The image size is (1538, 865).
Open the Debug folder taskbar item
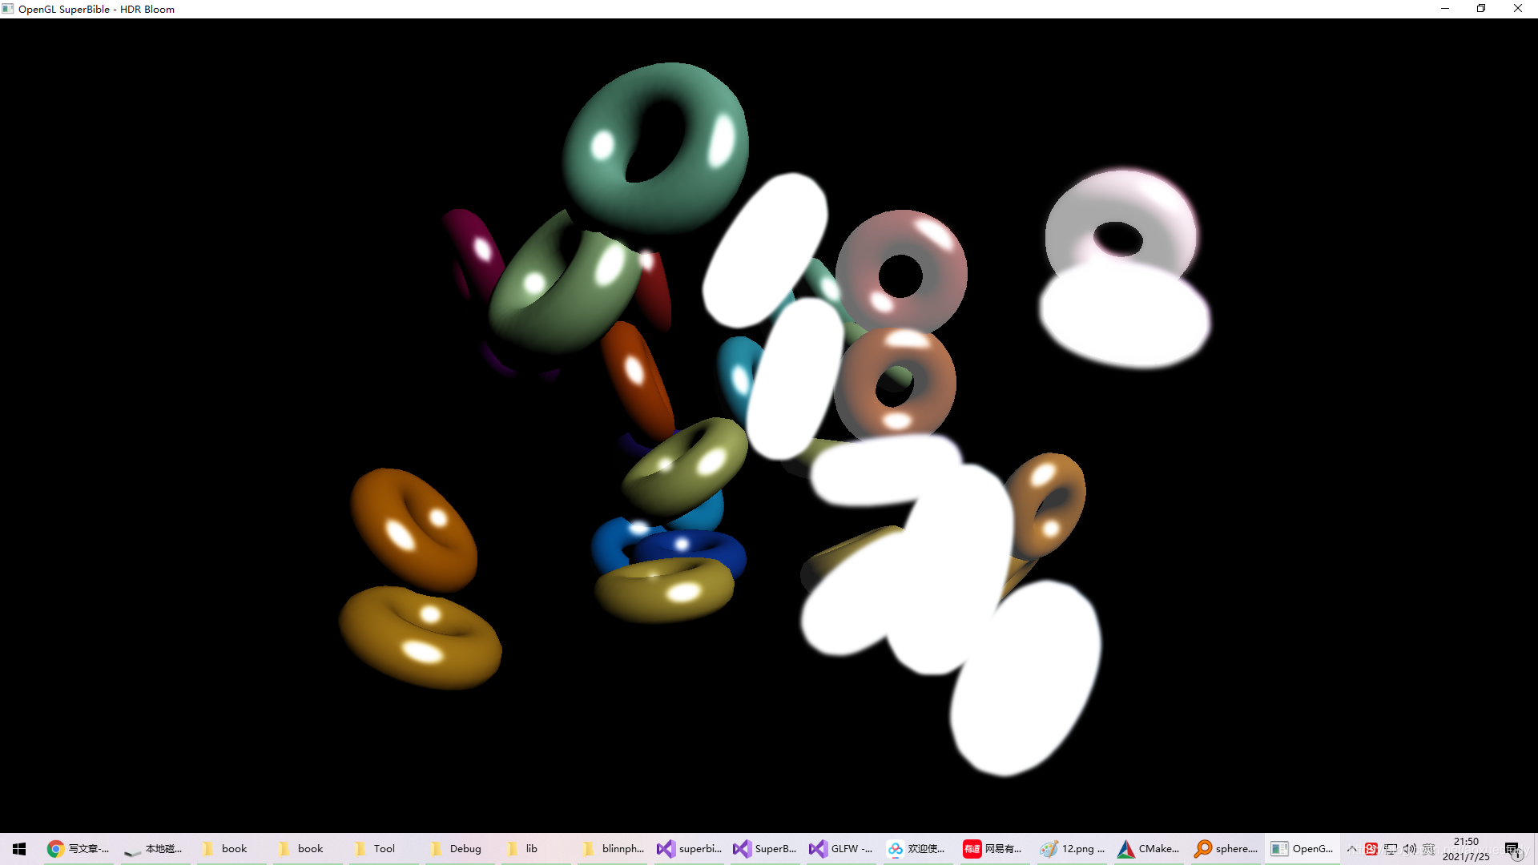(x=456, y=848)
